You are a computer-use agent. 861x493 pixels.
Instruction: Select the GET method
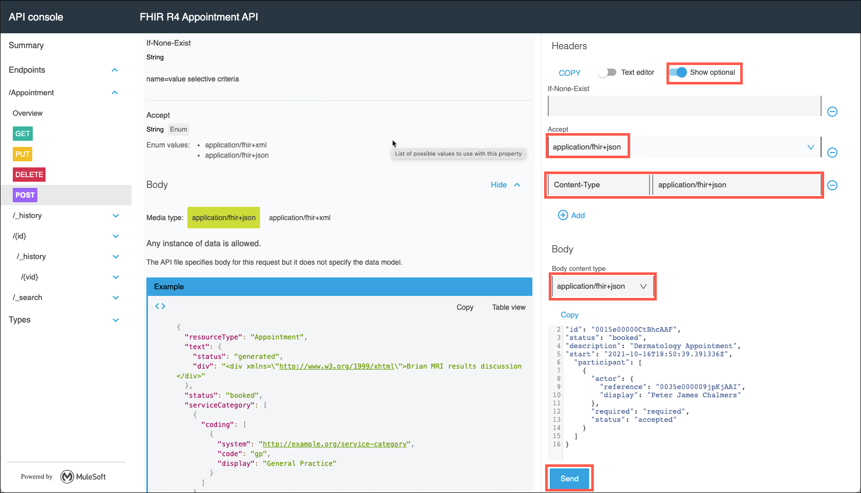(x=23, y=134)
